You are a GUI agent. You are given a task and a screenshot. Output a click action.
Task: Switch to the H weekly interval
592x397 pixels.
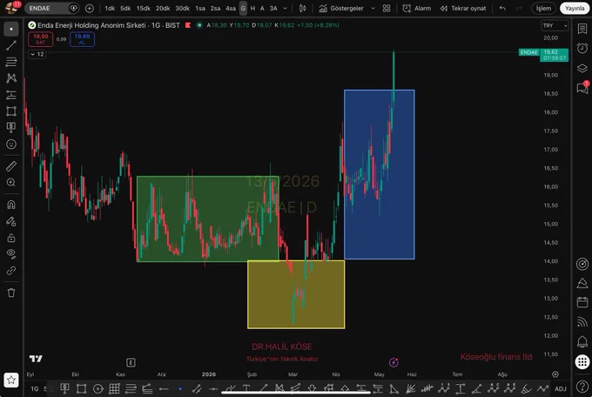252,9
